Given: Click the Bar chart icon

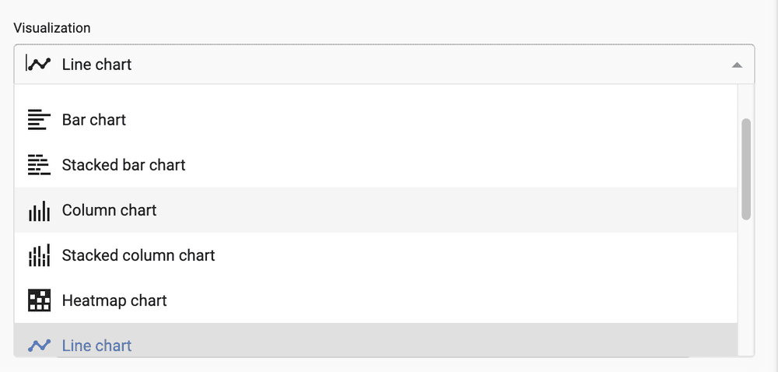Looking at the screenshot, I should pyautogui.click(x=39, y=120).
